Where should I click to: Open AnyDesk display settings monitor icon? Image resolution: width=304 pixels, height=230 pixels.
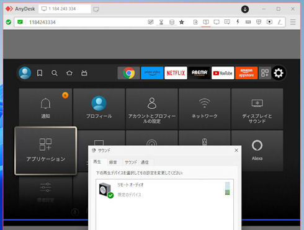217,22
